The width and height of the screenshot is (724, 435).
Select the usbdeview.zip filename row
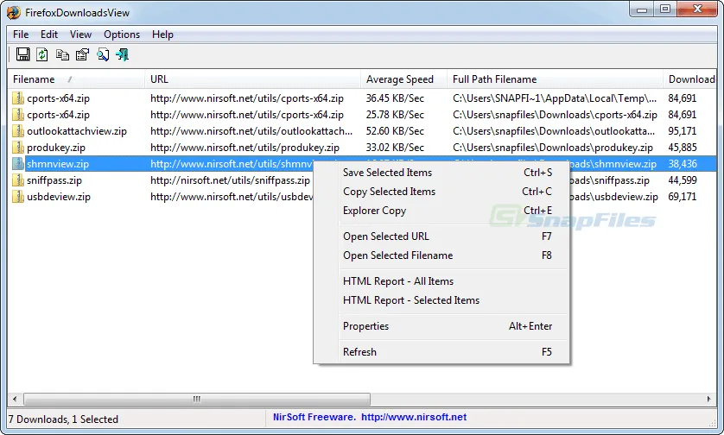(59, 197)
